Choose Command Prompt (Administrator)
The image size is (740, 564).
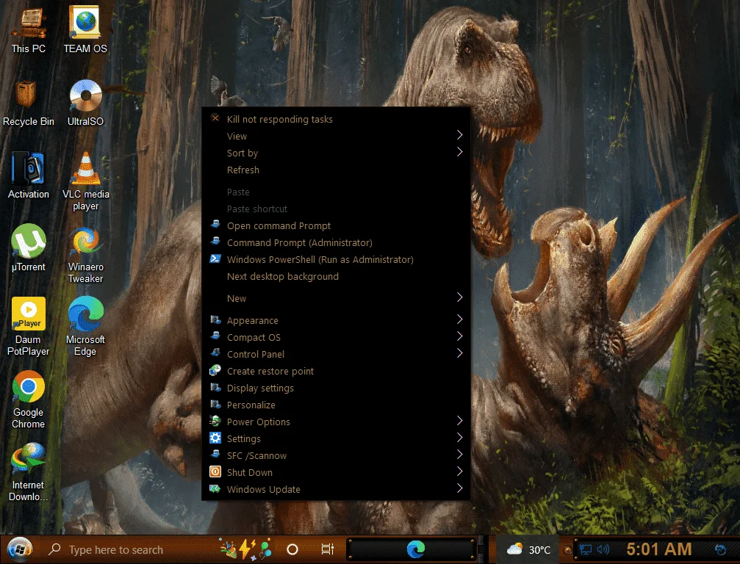[x=336, y=243]
